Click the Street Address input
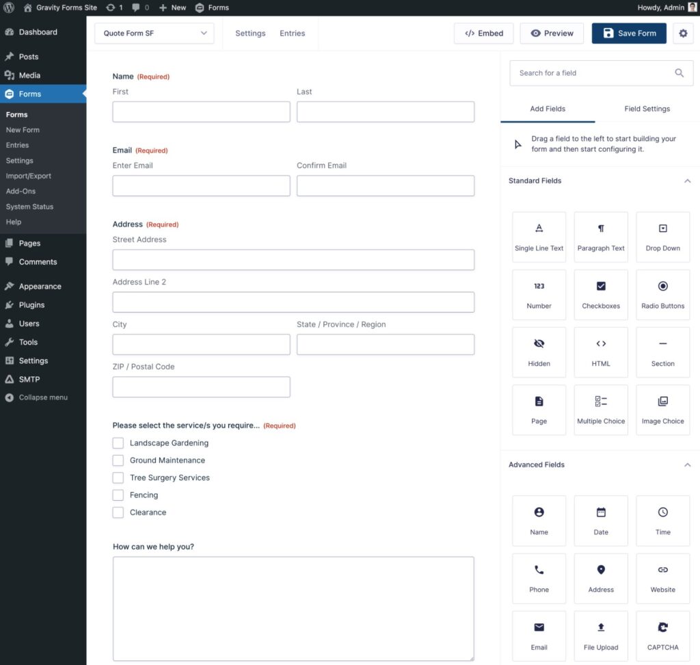Viewport: 700px width, 665px height. [x=293, y=260]
